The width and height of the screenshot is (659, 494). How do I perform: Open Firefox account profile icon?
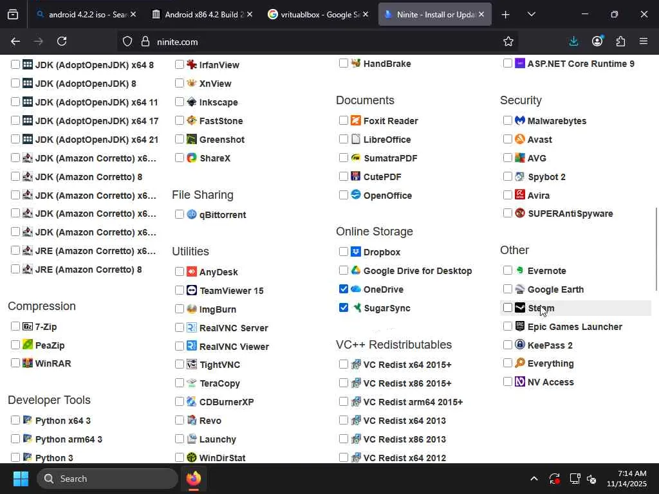pyautogui.click(x=597, y=41)
